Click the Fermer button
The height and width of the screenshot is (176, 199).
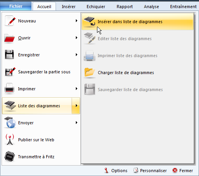183,171
